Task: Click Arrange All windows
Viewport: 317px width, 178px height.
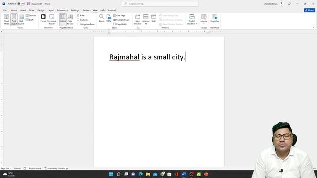Action: pos(146,20)
